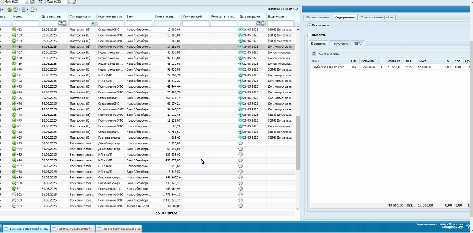This screenshot has width=473, height=233.
Task: Open the Тип ведомости filter dropdown
Action: pos(93,24)
